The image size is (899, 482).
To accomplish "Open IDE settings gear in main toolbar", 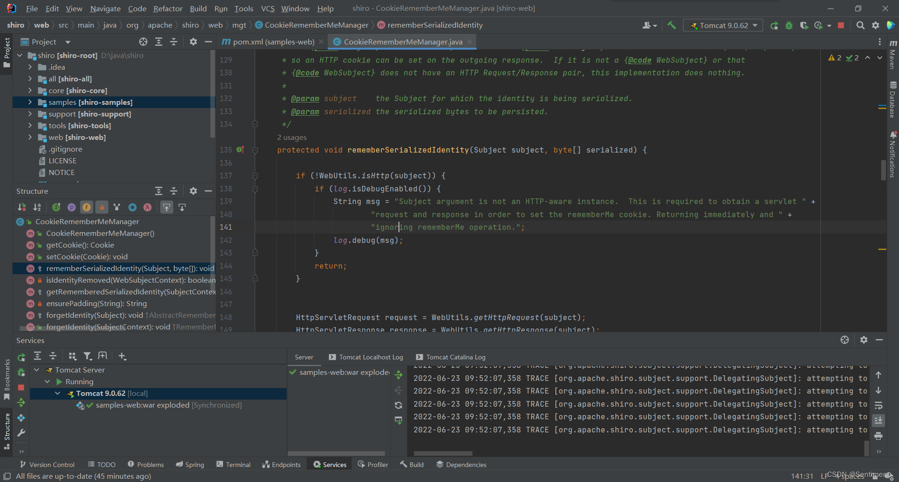I will pyautogui.click(x=875, y=25).
